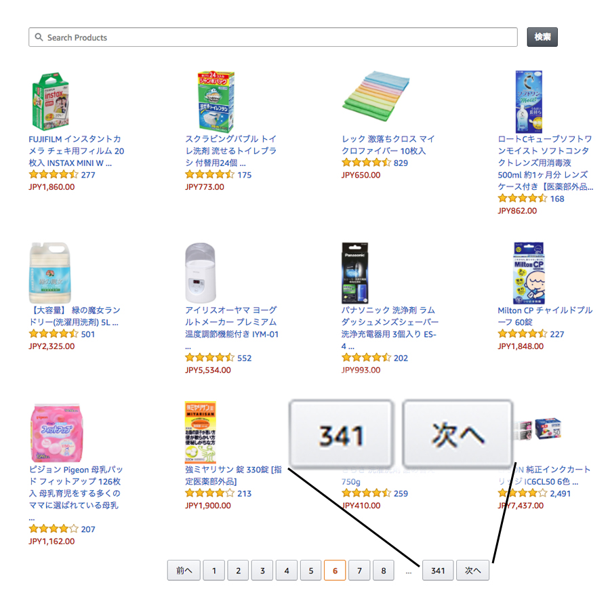610x610 pixels.
Task: Jump to page 341
Action: [x=438, y=571]
